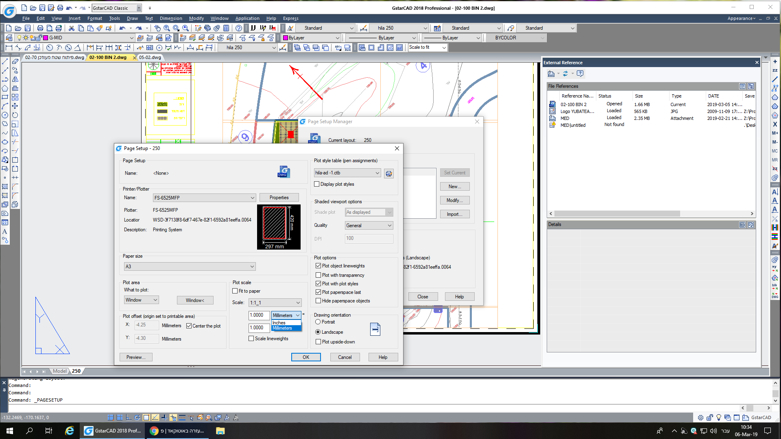Viewport: 781px width, 439px height.
Task: Enable Plot upside-down checkbox
Action: pyautogui.click(x=319, y=342)
